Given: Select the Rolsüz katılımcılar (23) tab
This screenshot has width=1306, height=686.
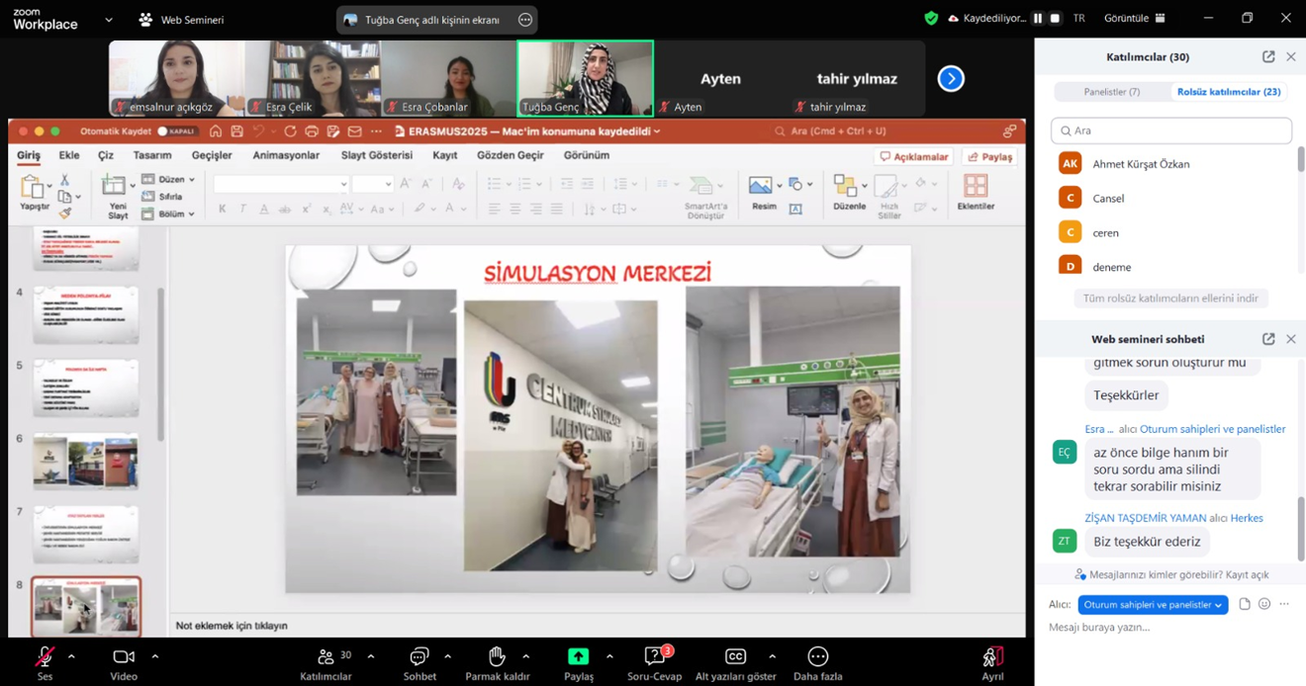Looking at the screenshot, I should coord(1228,92).
